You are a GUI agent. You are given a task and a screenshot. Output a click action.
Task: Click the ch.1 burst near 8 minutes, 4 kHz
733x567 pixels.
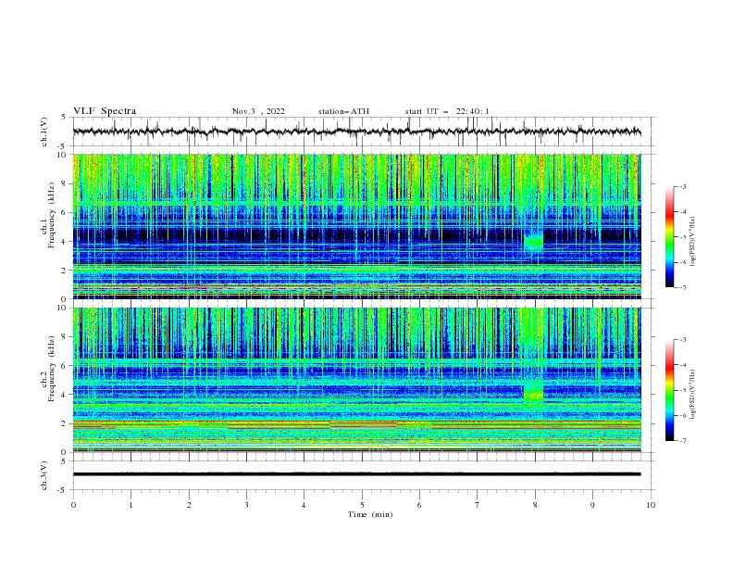[x=533, y=241]
